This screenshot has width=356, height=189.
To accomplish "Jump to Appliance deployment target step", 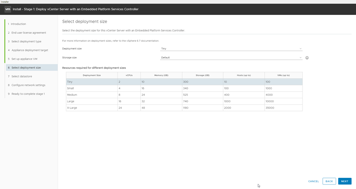I will coord(30,50).
